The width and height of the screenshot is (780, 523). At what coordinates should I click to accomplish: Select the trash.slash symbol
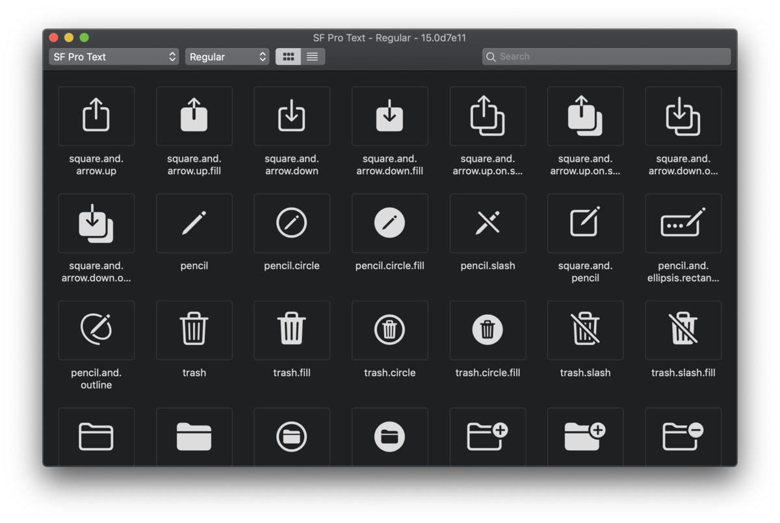coord(586,330)
